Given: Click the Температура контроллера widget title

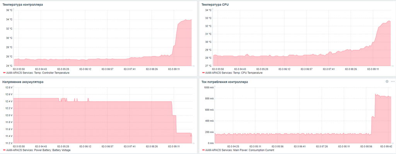Looking at the screenshot, I should (x=22, y=5).
